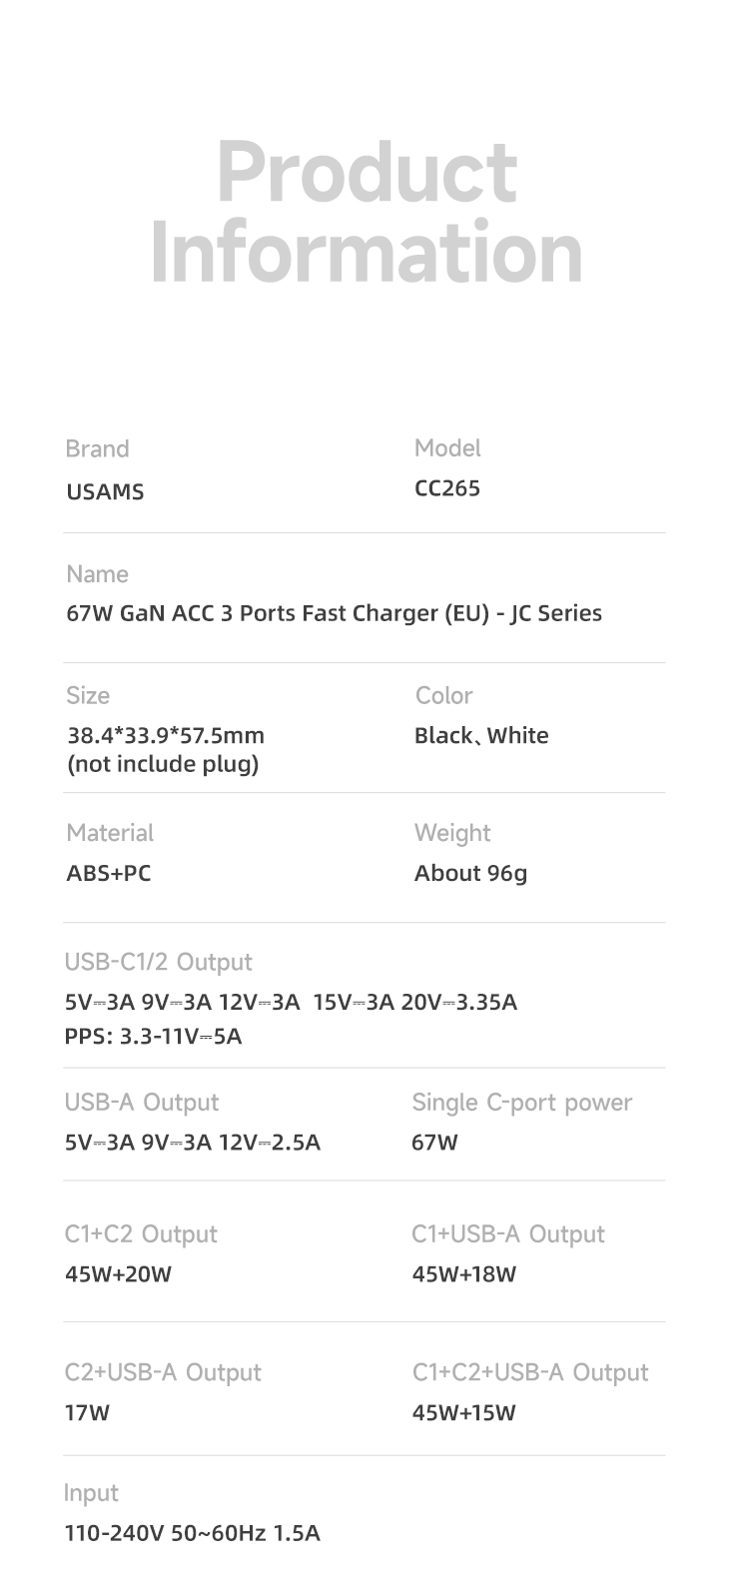Screen dimensions: 749x1591
Task: Click the USB-A Output label
Action: click(x=141, y=1103)
